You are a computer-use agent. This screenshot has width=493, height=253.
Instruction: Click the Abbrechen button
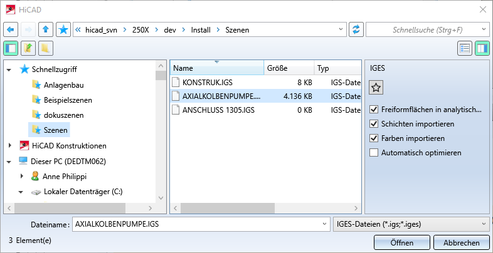pos(462,242)
